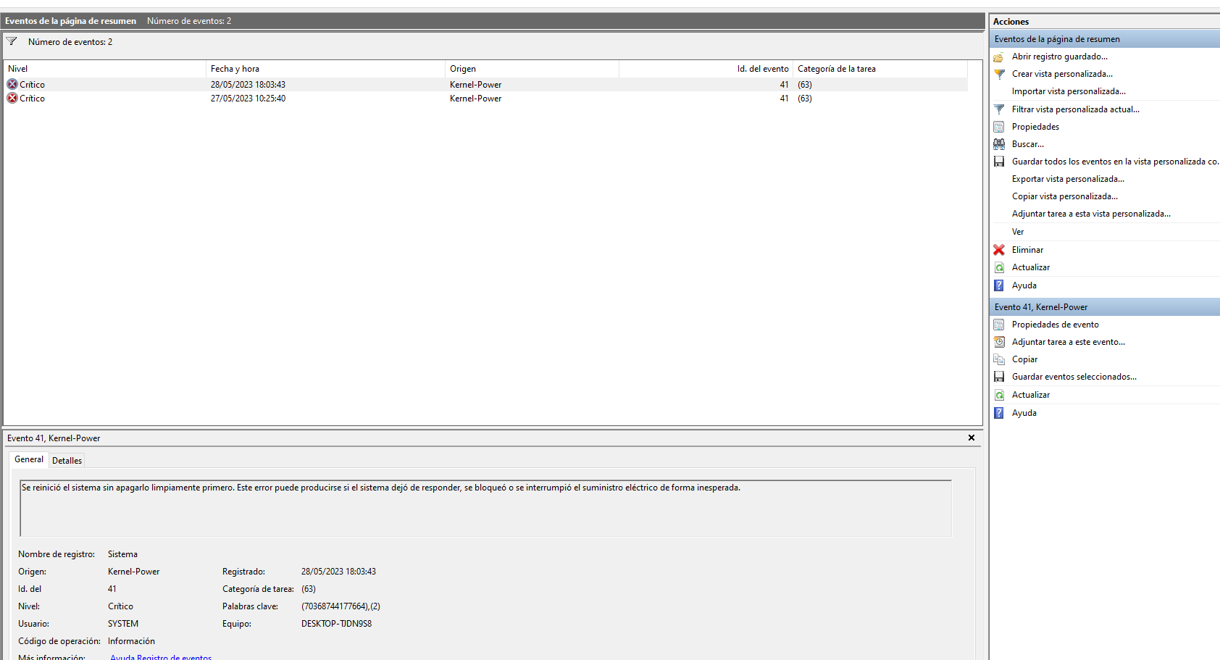Click the (70368744177664),(2) palabras clave value

coord(340,606)
